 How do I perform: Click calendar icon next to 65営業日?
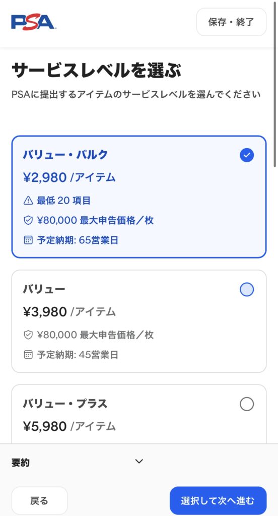pos(28,240)
